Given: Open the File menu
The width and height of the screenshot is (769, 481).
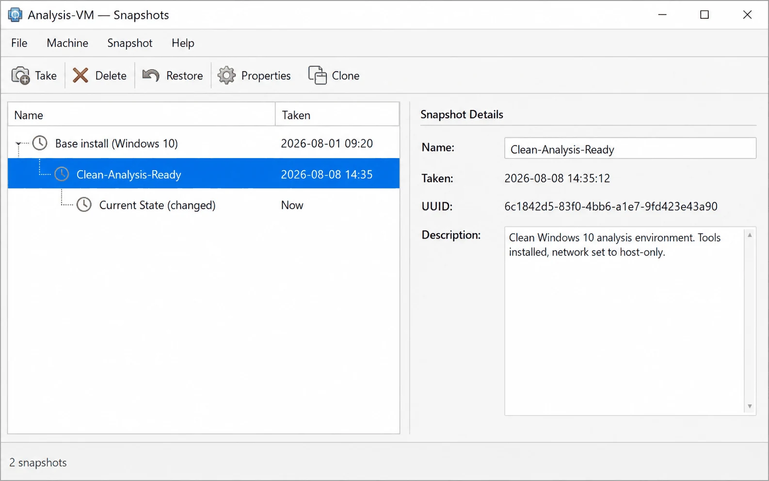Looking at the screenshot, I should coord(19,43).
